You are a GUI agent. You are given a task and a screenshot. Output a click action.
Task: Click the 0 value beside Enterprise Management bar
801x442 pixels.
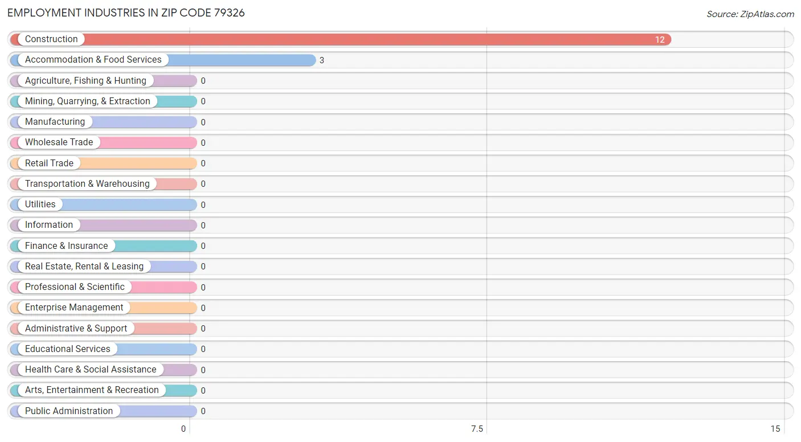click(203, 308)
